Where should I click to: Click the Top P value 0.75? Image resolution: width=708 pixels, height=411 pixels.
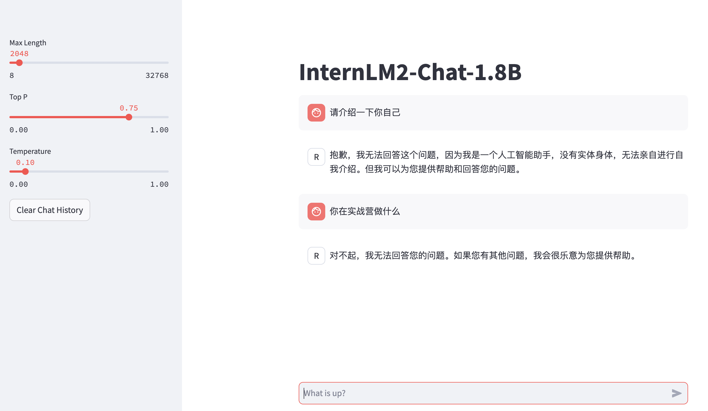pyautogui.click(x=129, y=108)
